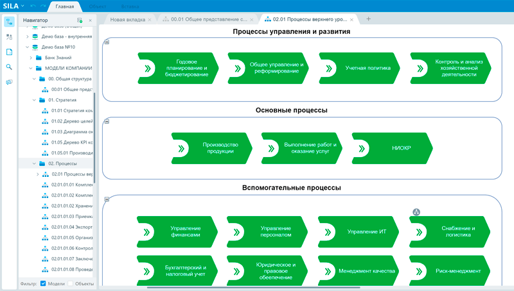The height and width of the screenshot is (291, 514).
Task: Open the document icon in left sidebar
Action: click(x=9, y=52)
